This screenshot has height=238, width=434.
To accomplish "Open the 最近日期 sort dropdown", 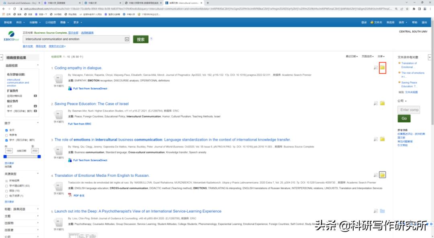I will point(352,56).
